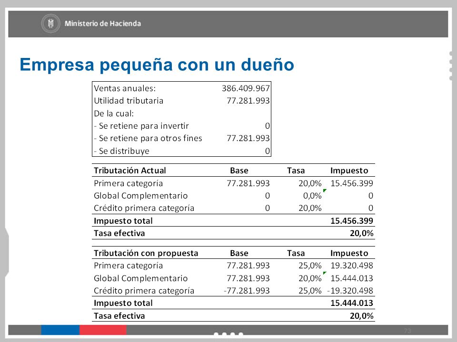Click 'Crédito primera categoría' in propuesta table
457x342 pixels.
(x=144, y=291)
